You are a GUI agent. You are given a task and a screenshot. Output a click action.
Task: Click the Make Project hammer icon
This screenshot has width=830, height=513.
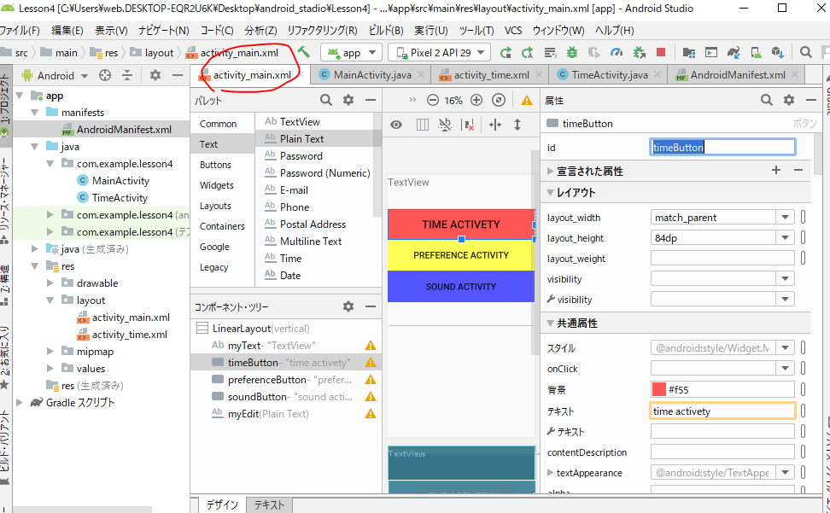303,52
